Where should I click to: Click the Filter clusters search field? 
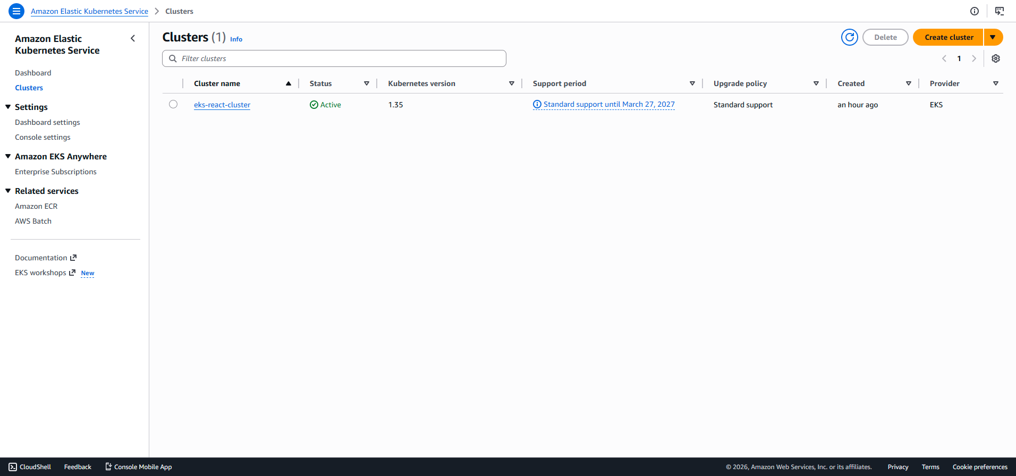(x=334, y=58)
